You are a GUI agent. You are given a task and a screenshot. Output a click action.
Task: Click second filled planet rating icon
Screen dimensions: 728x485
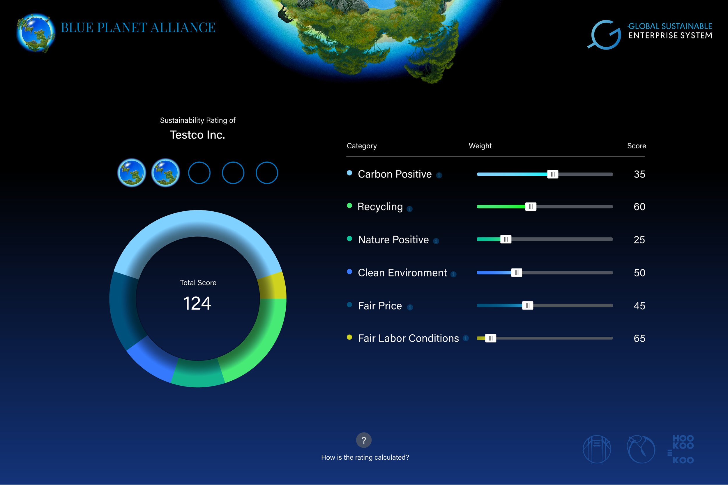(x=165, y=173)
